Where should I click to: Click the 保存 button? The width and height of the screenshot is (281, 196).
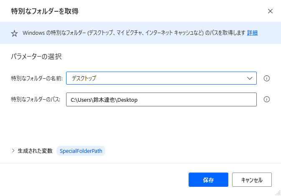pyautogui.click(x=208, y=180)
